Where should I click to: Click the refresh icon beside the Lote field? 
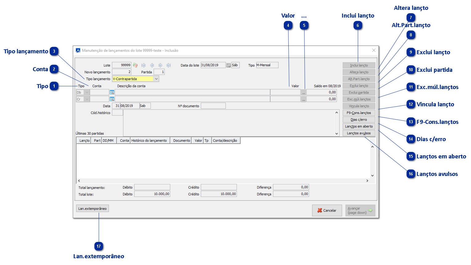tap(135, 65)
